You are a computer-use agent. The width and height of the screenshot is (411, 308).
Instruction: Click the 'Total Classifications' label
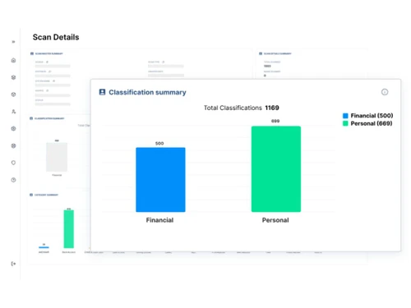[x=233, y=108]
